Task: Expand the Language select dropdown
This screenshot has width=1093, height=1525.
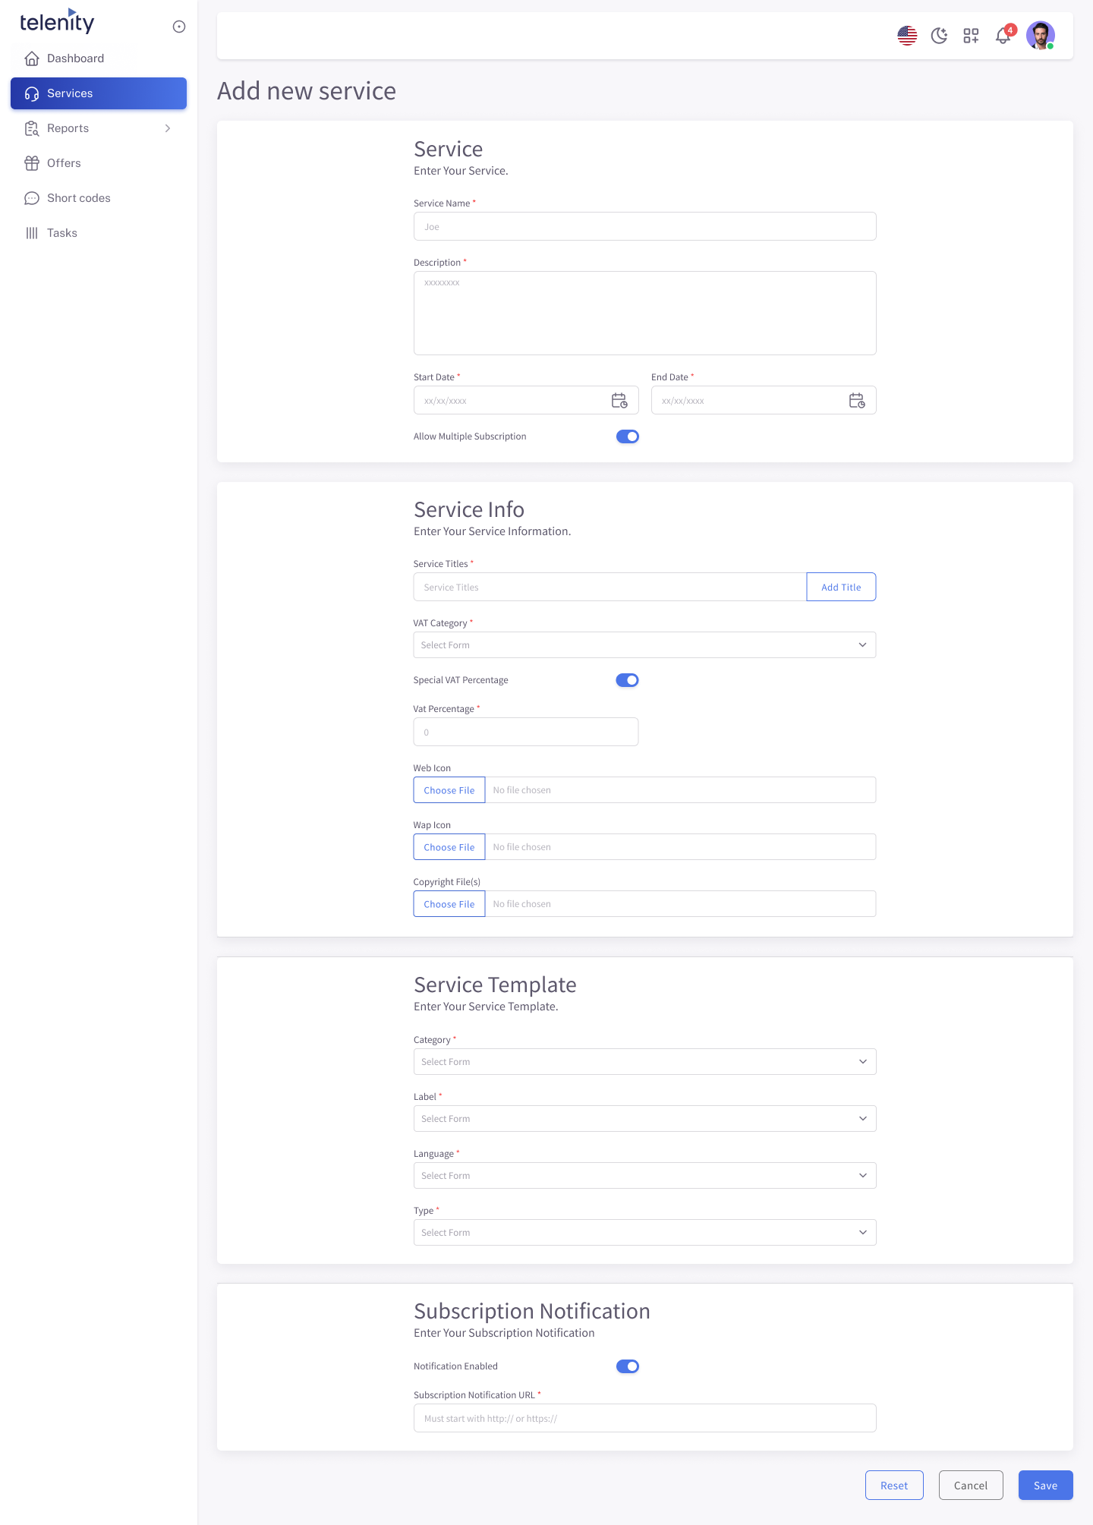Action: coord(645,1176)
